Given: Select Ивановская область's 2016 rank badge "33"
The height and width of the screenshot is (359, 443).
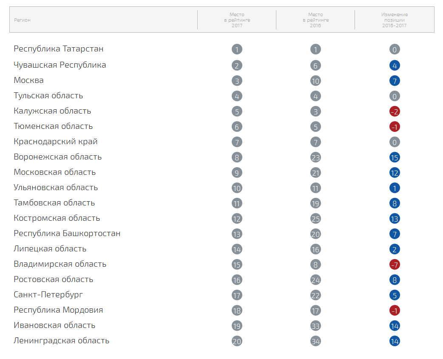Looking at the screenshot, I should click(x=315, y=326).
